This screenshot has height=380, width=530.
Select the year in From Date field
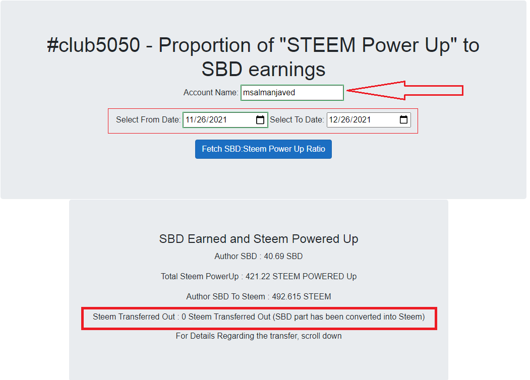tap(218, 120)
